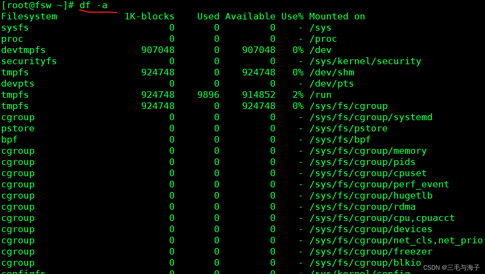
Task: Click the '/dev' mount point
Action: point(320,50)
